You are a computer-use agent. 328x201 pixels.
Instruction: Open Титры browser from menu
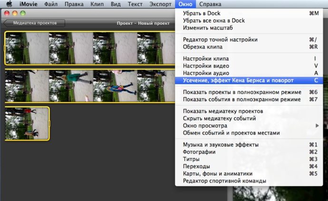click(249, 159)
